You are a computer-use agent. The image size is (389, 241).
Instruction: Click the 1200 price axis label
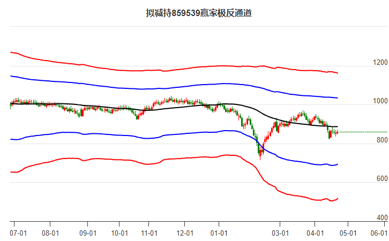point(380,62)
